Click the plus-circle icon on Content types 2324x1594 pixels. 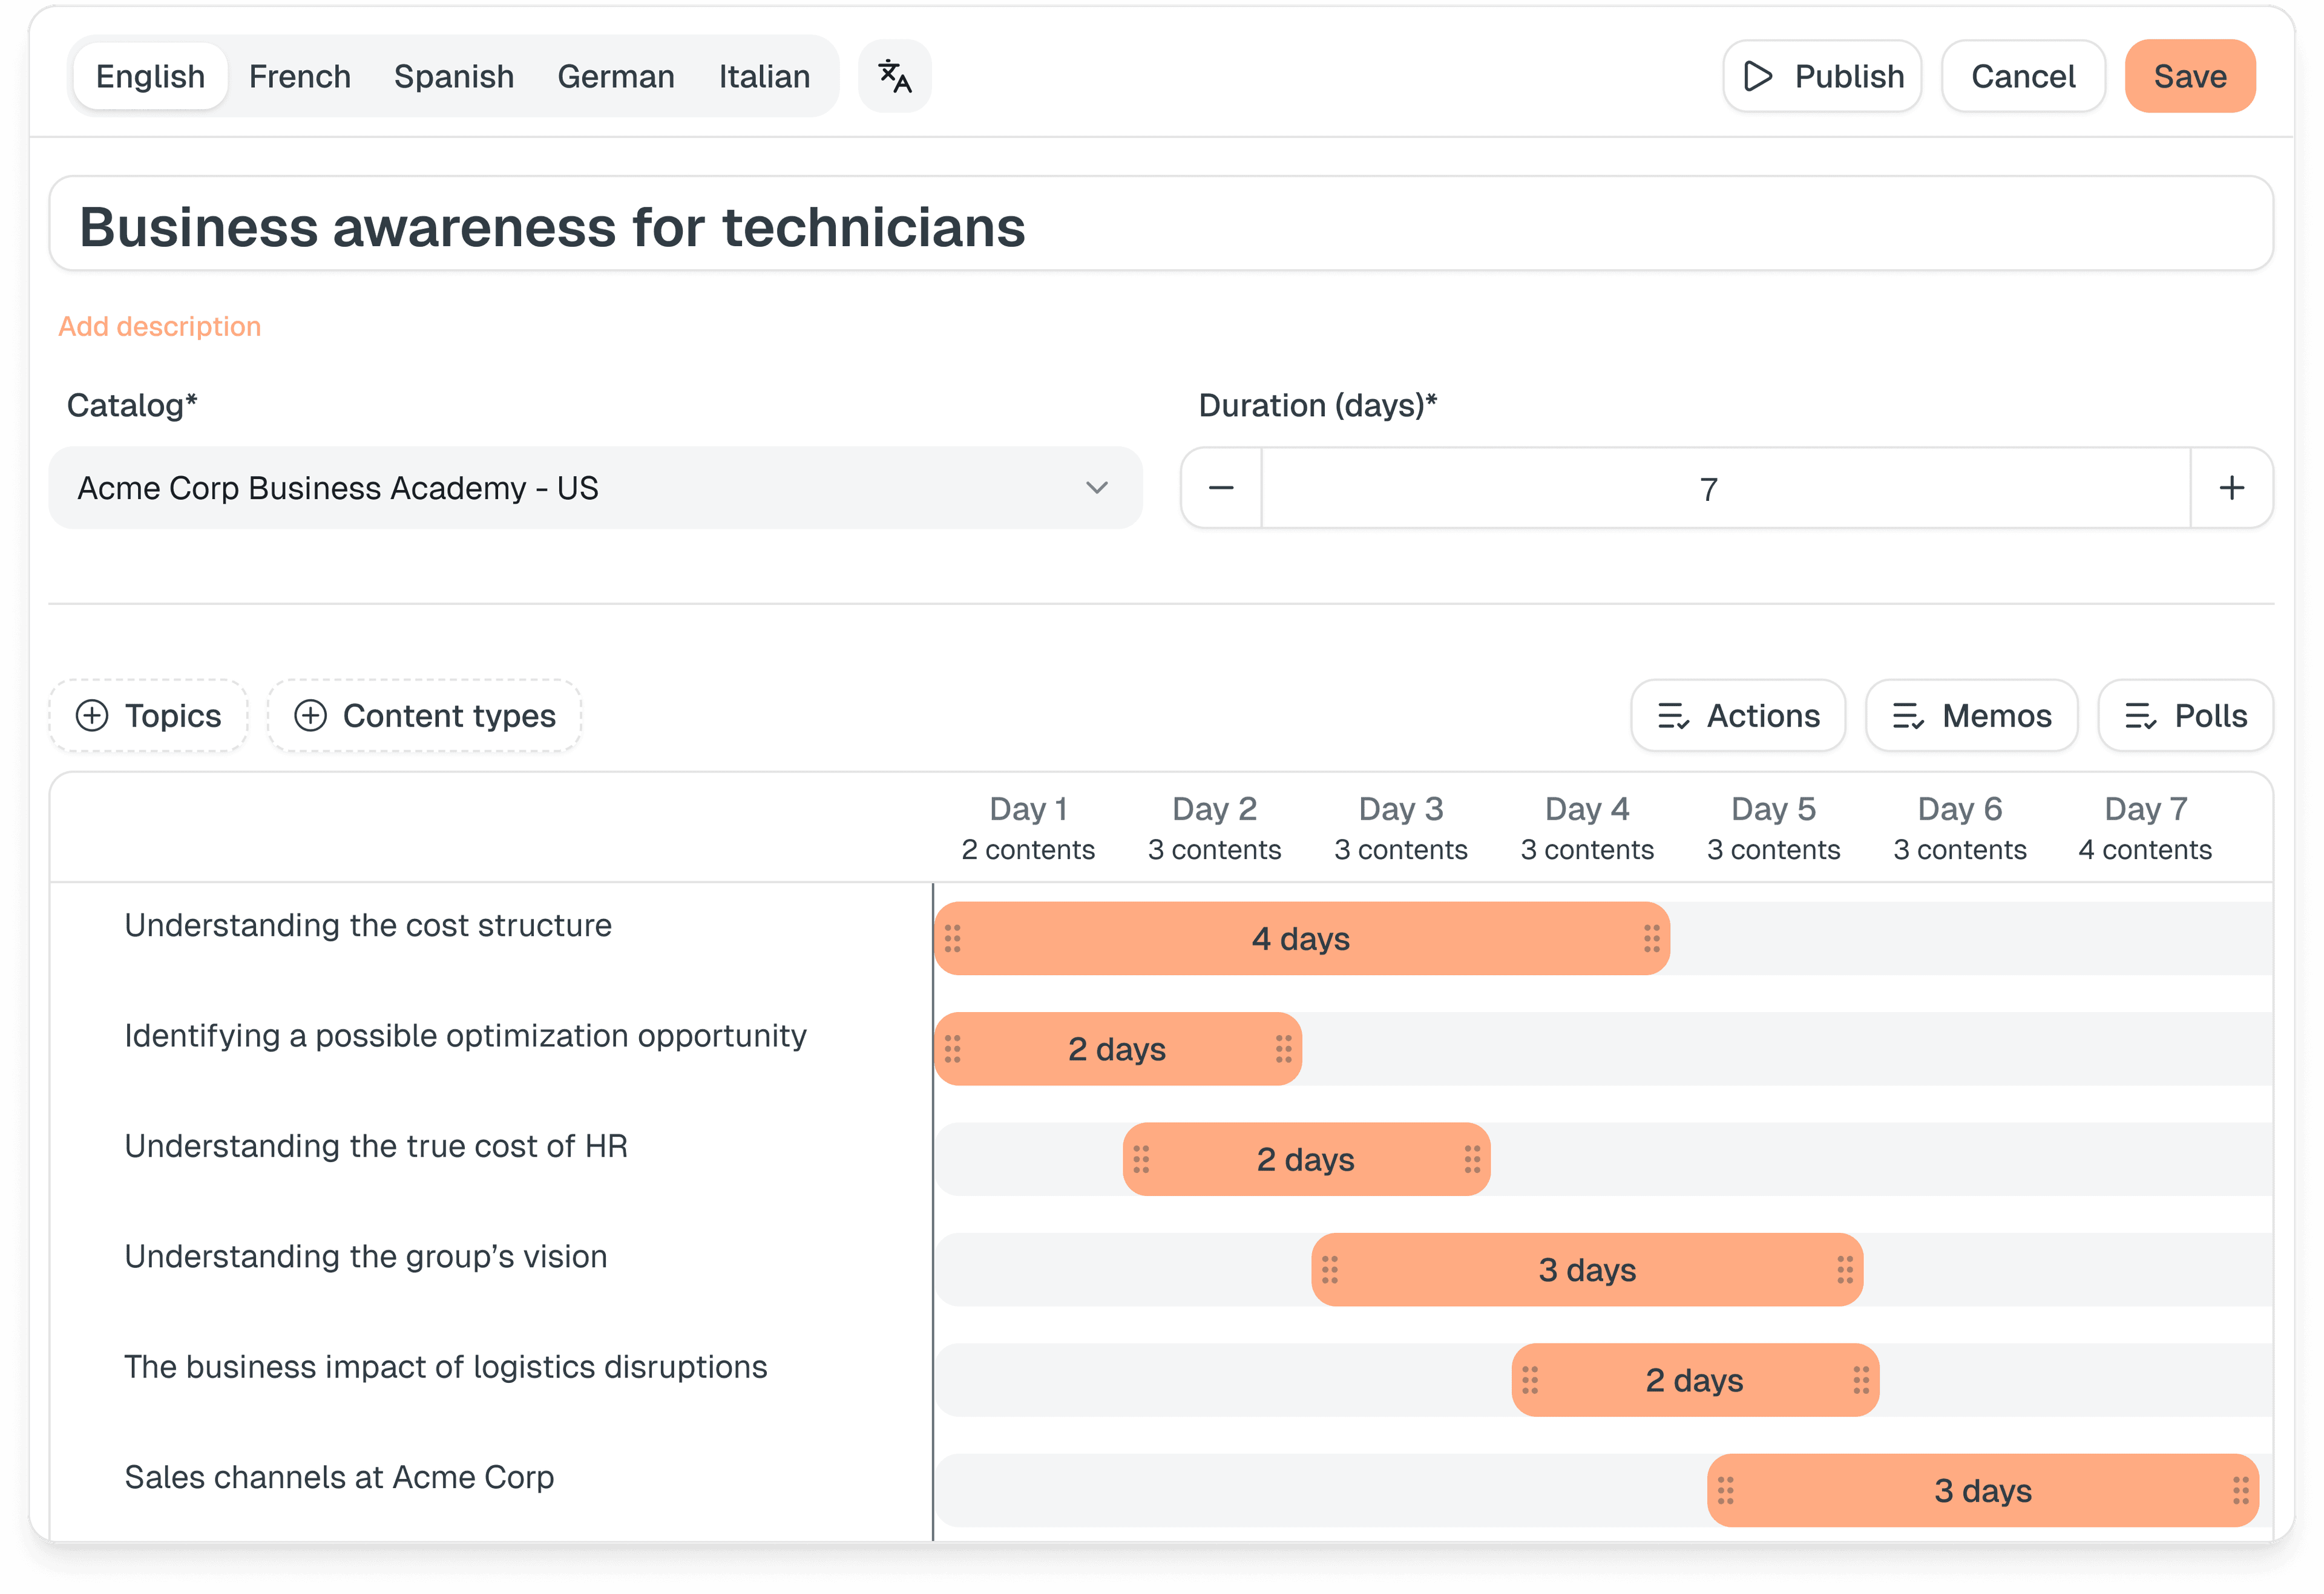click(310, 716)
